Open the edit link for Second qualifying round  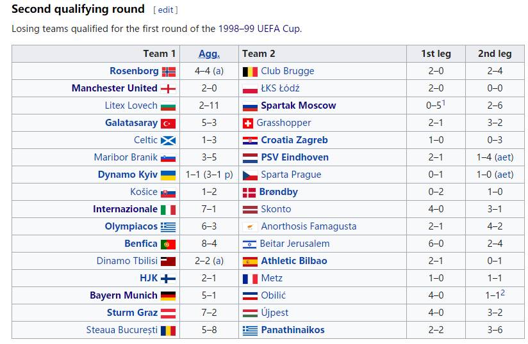166,10
